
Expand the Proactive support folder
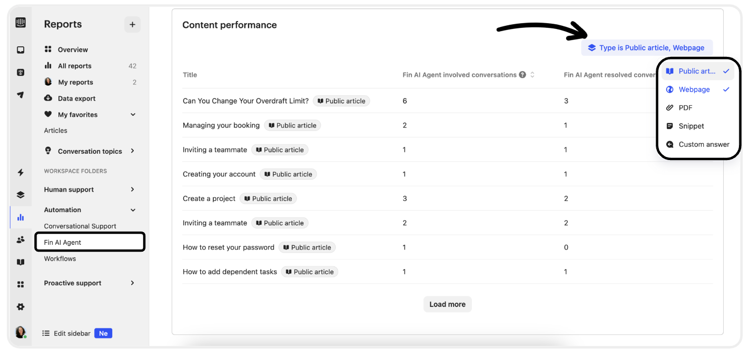tap(90, 283)
